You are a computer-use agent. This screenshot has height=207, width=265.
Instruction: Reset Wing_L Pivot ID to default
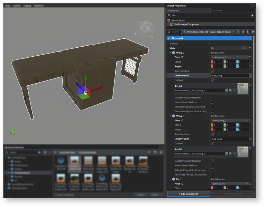[x=250, y=57]
